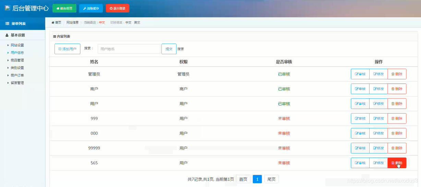
Task: Click 删除 for user 000
Action: (397, 133)
